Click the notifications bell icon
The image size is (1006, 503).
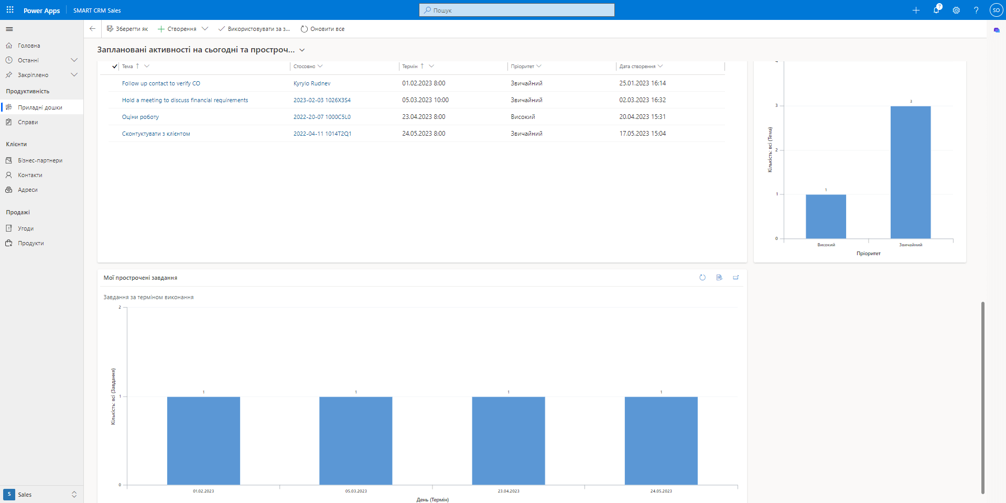(936, 10)
